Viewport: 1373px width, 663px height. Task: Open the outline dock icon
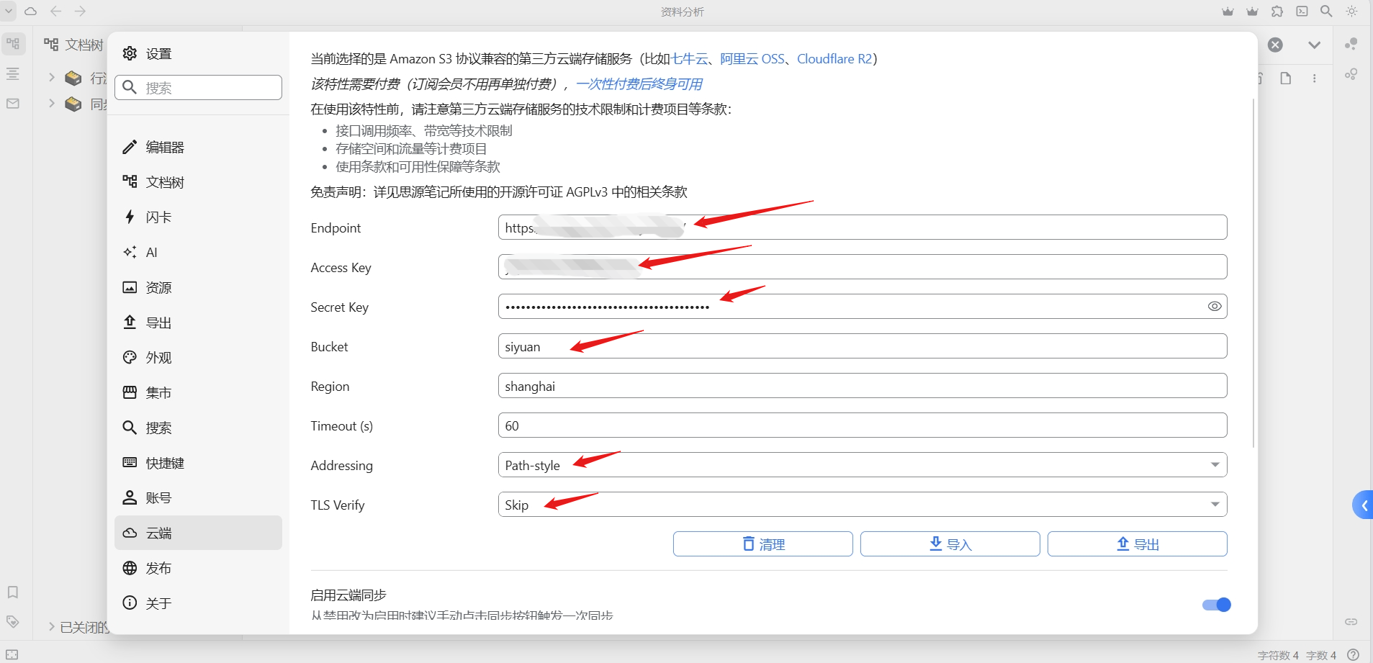pyautogui.click(x=13, y=73)
